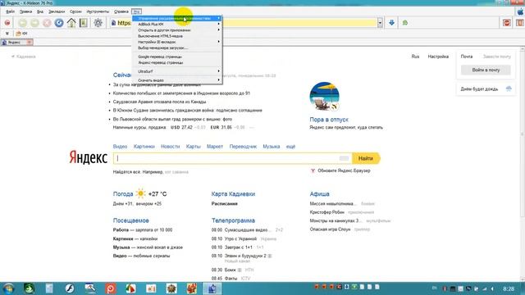Open the K-Meleon active taskbar icon
This screenshot has height=295, width=525.
point(212,288)
